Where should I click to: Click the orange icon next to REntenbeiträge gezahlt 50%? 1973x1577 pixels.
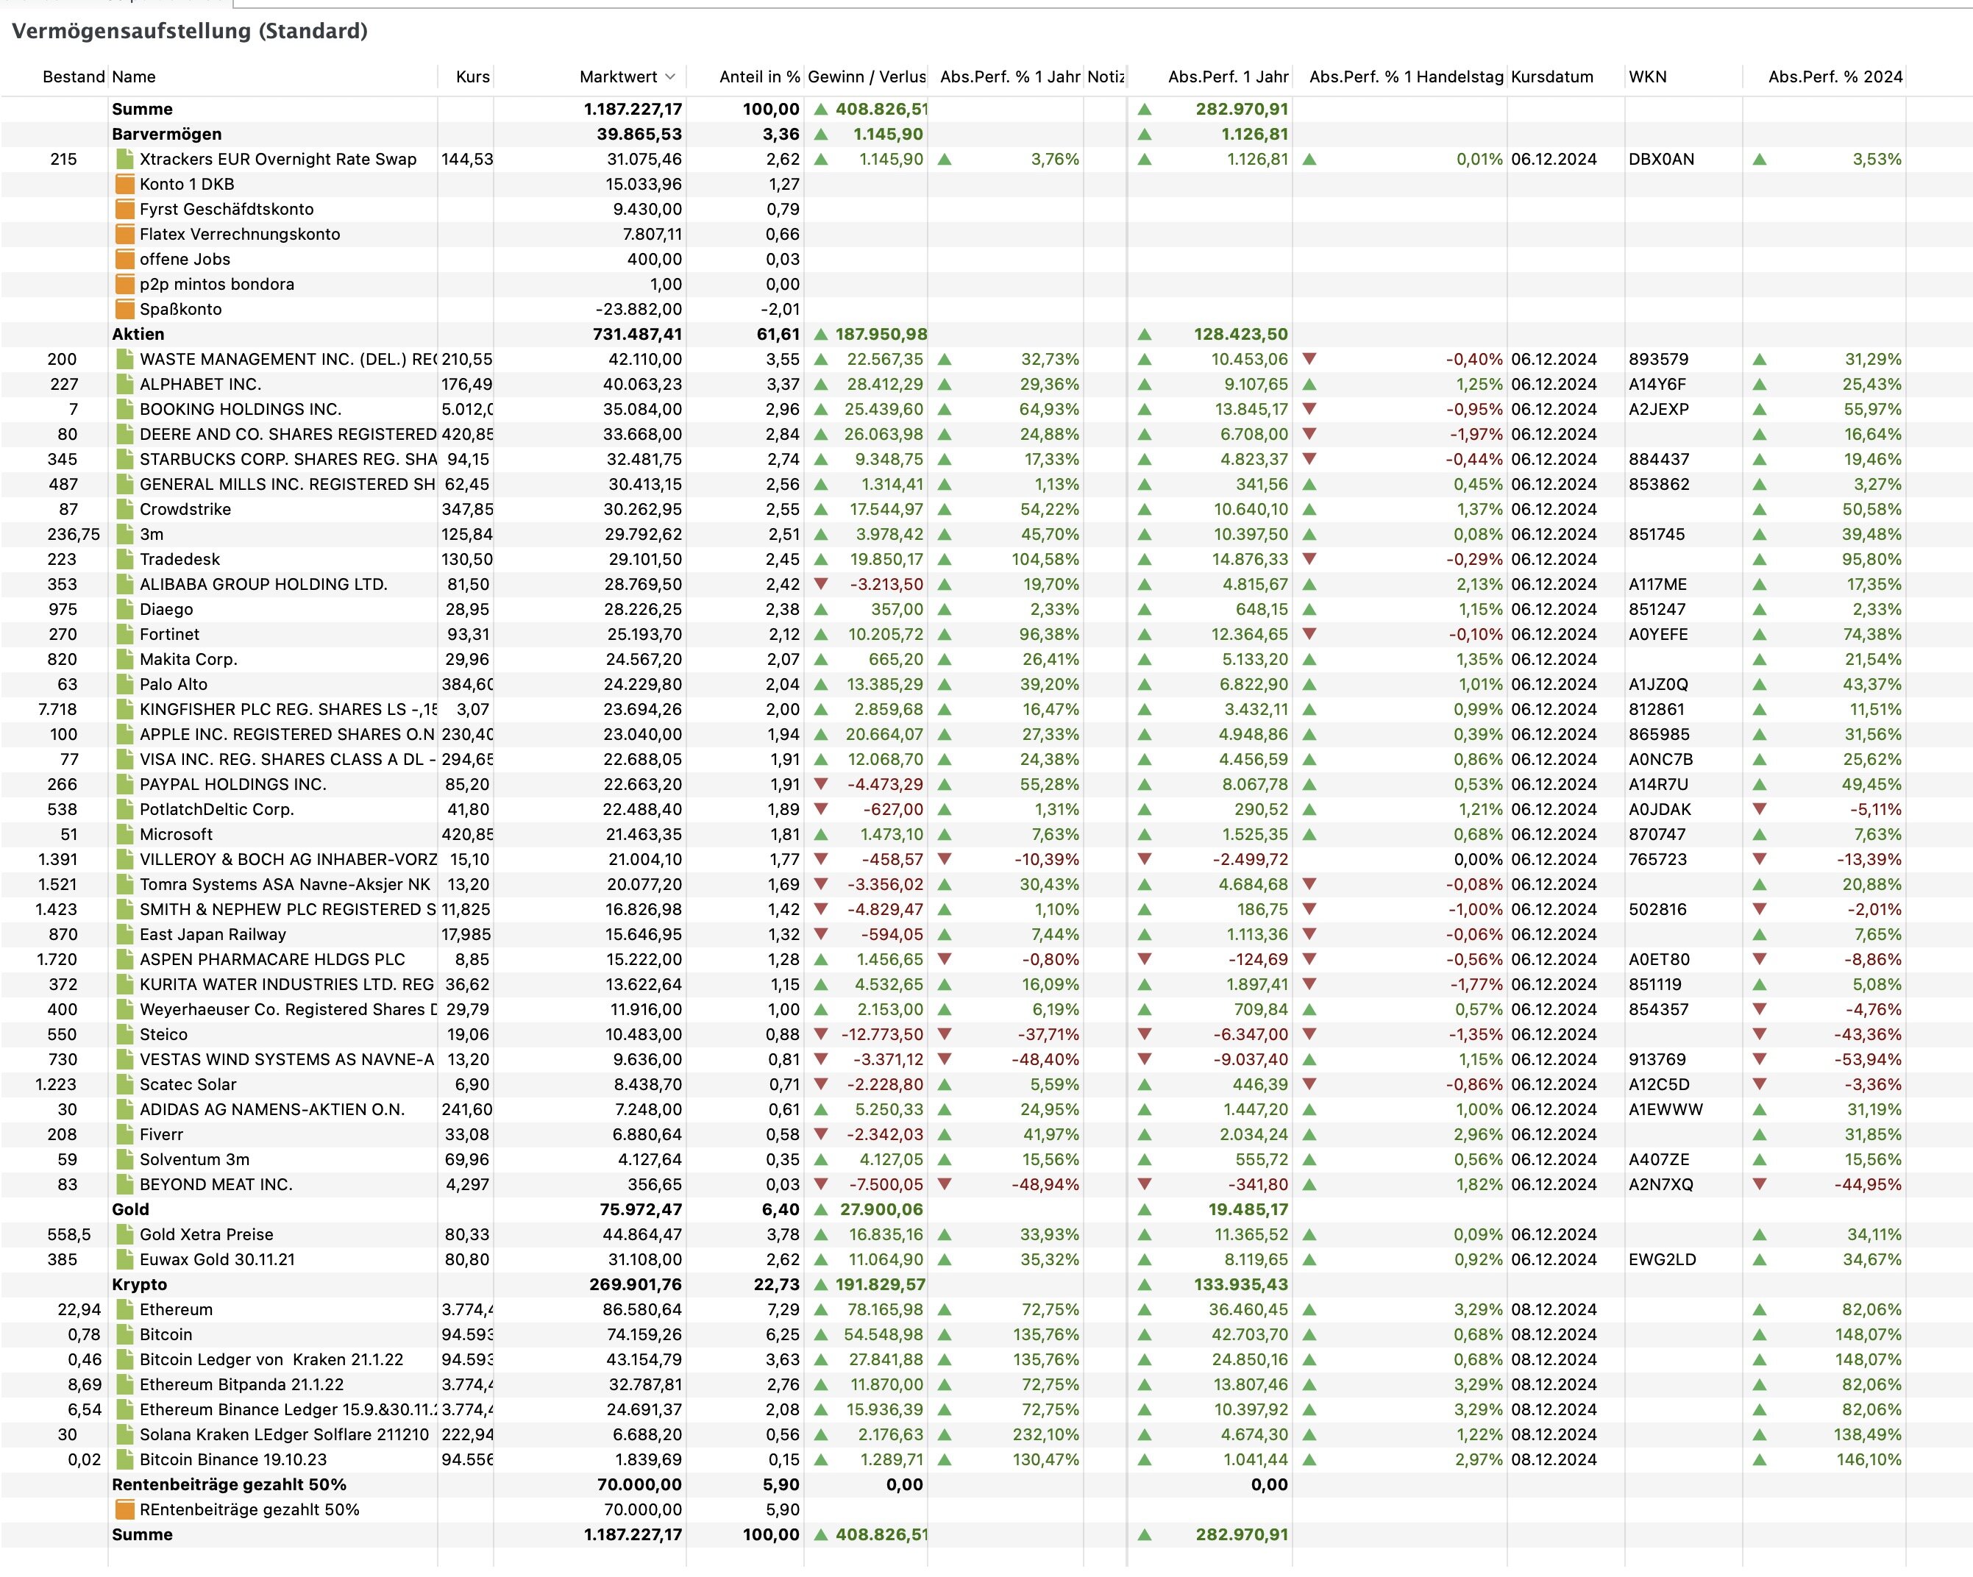click(x=124, y=1510)
